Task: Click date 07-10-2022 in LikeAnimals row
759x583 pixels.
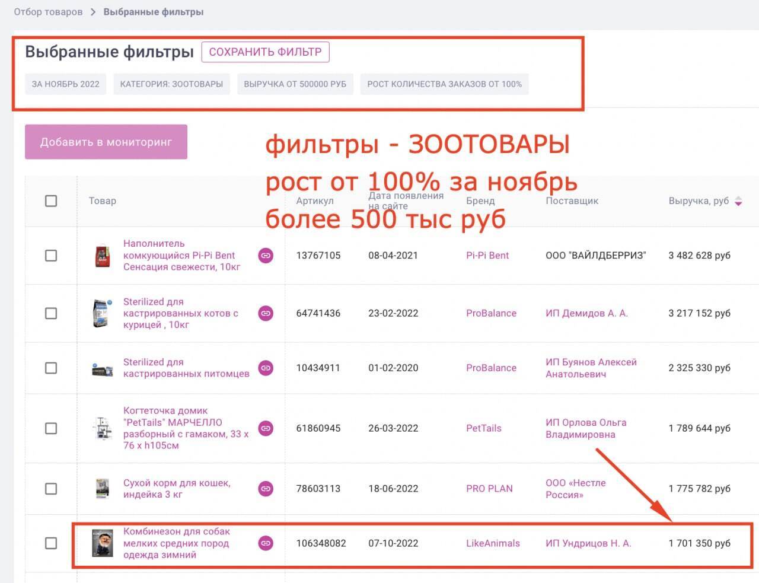Action: click(x=393, y=543)
